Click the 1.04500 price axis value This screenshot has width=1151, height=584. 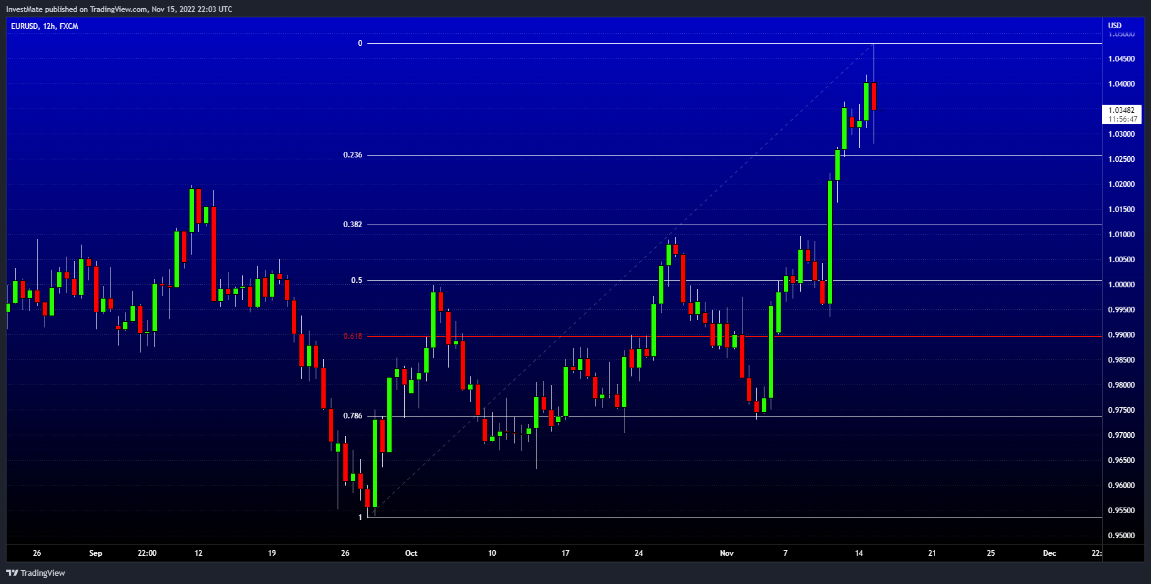point(1122,59)
